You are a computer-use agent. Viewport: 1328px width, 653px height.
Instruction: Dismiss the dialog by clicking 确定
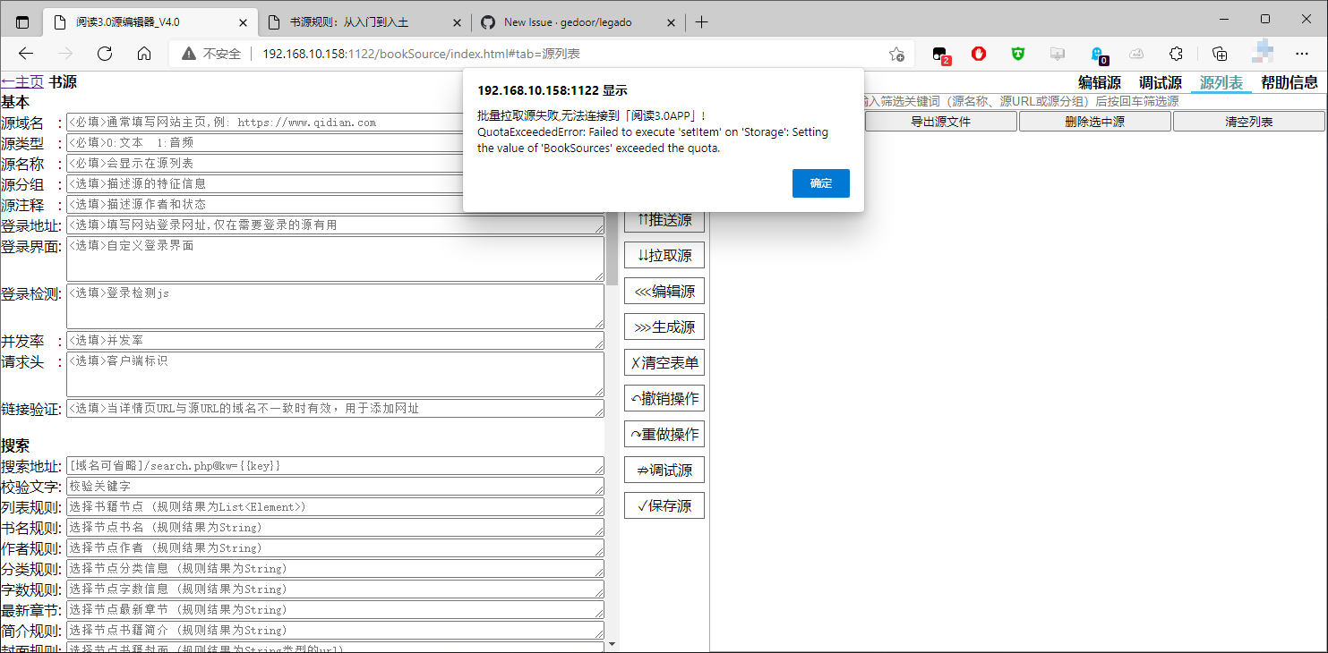[x=820, y=183]
